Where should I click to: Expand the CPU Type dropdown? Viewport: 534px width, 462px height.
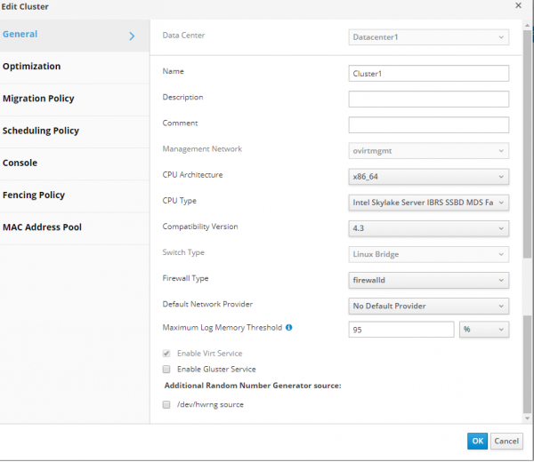pos(428,203)
